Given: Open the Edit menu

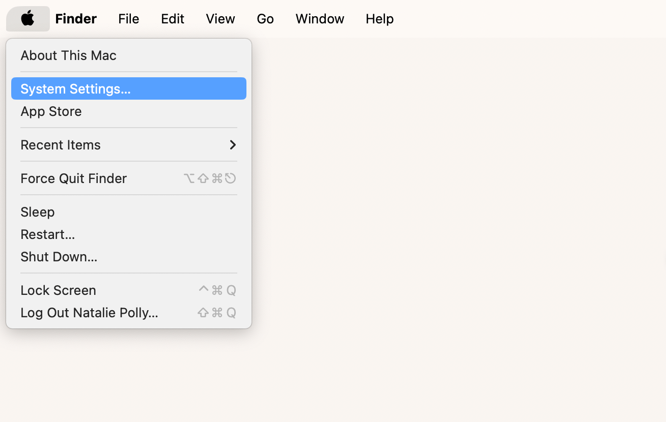Looking at the screenshot, I should point(172,18).
